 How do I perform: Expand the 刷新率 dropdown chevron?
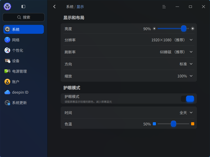(x=191, y=52)
